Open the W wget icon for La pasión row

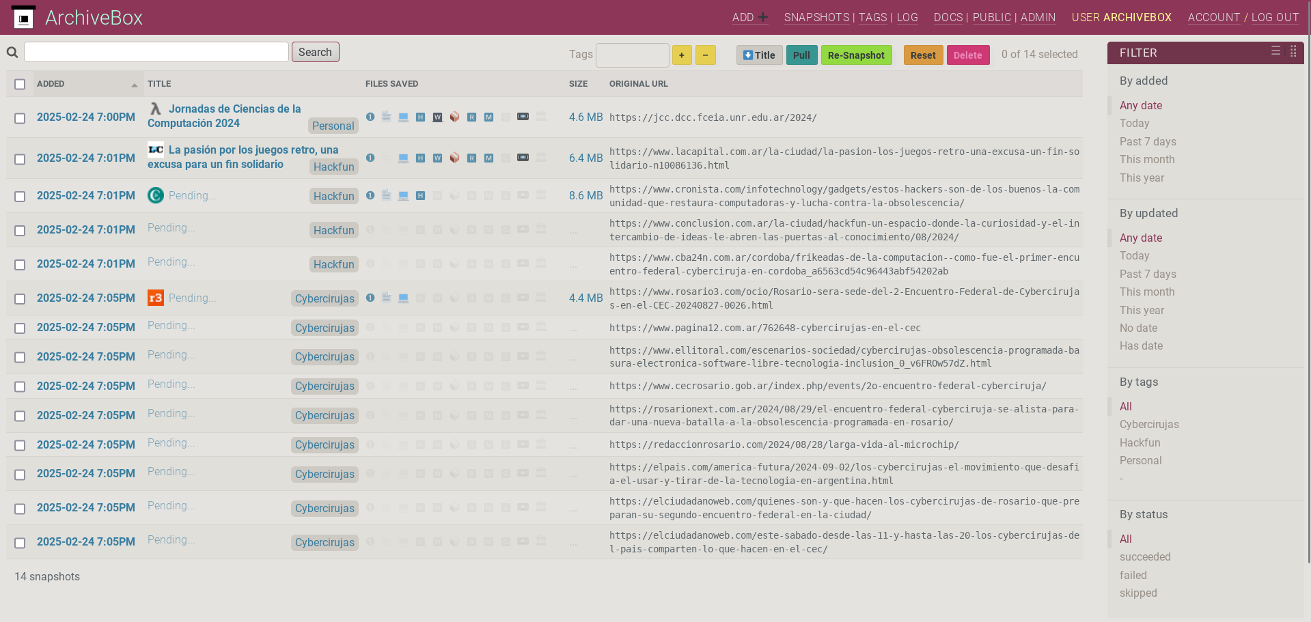(437, 158)
